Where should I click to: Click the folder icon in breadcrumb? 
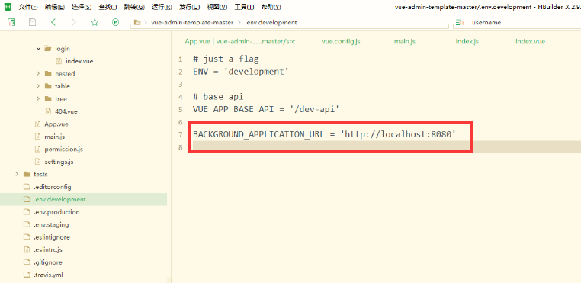tap(137, 22)
